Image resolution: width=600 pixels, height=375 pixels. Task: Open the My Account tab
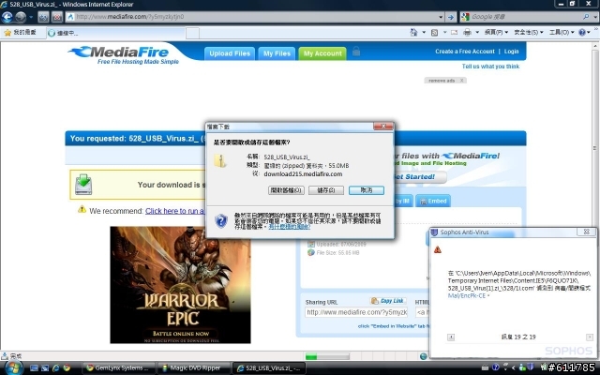tap(322, 53)
